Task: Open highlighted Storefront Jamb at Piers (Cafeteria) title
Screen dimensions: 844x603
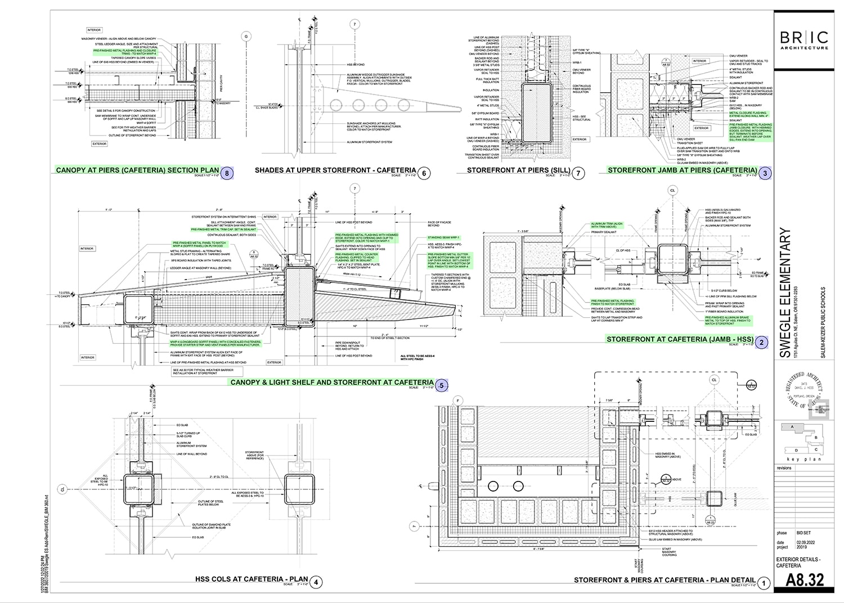Action: point(682,170)
